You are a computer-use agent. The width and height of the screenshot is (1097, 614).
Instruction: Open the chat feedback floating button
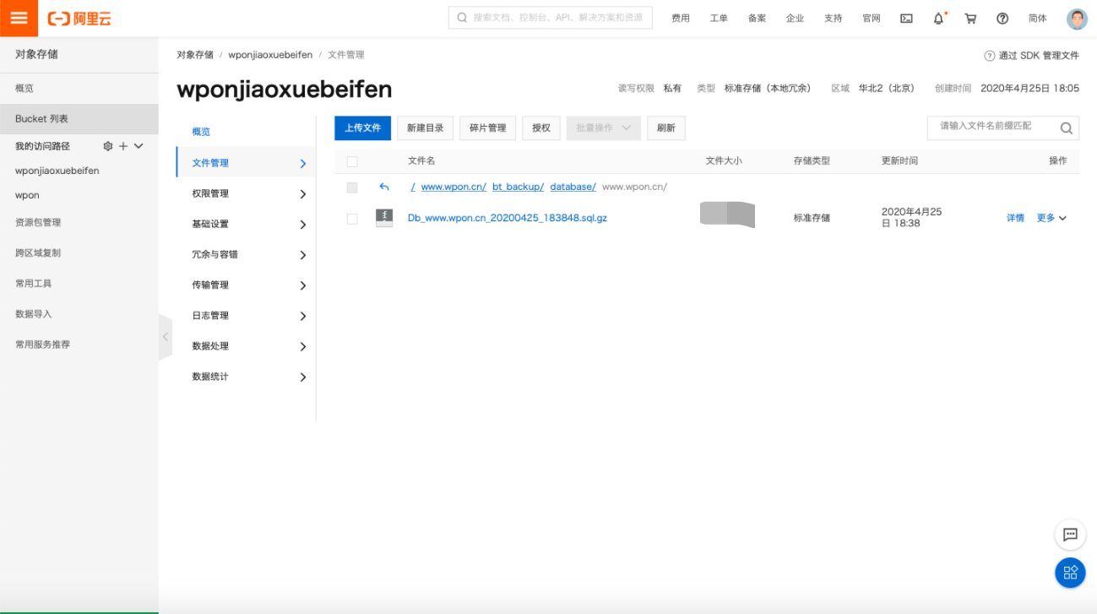[1070, 535]
